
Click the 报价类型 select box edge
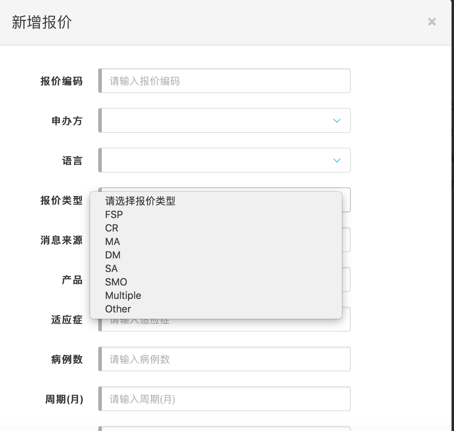click(346, 200)
